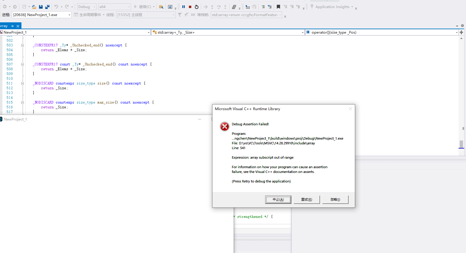Undo the last action in the toolbar
Image resolution: width=466 pixels, height=253 pixels.
56,7
